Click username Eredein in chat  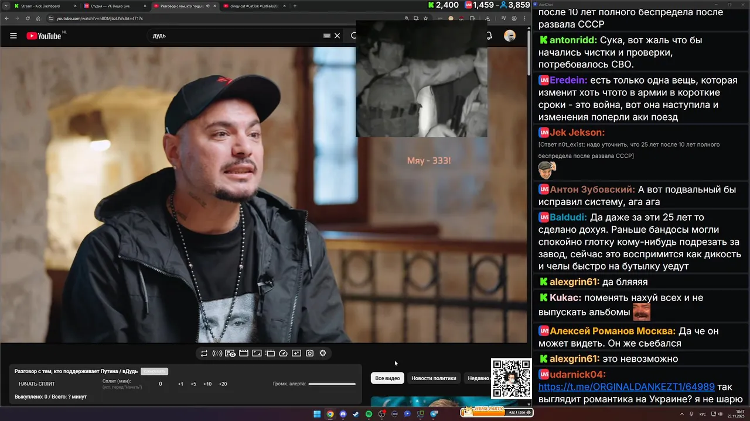click(568, 81)
